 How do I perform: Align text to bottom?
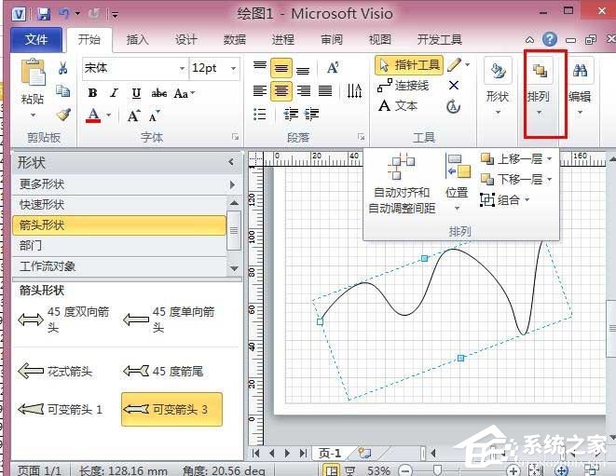pyautogui.click(x=303, y=71)
